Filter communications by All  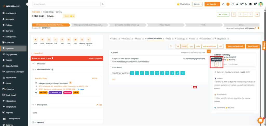click(178, 46)
